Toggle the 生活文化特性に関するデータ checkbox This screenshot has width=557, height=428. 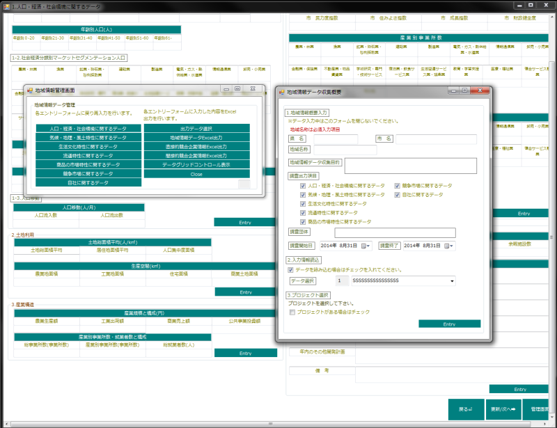coord(303,204)
